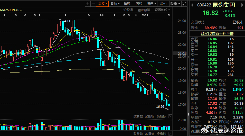Click 改参数 in the bottom-most panel

pyautogui.click(x=138, y=133)
